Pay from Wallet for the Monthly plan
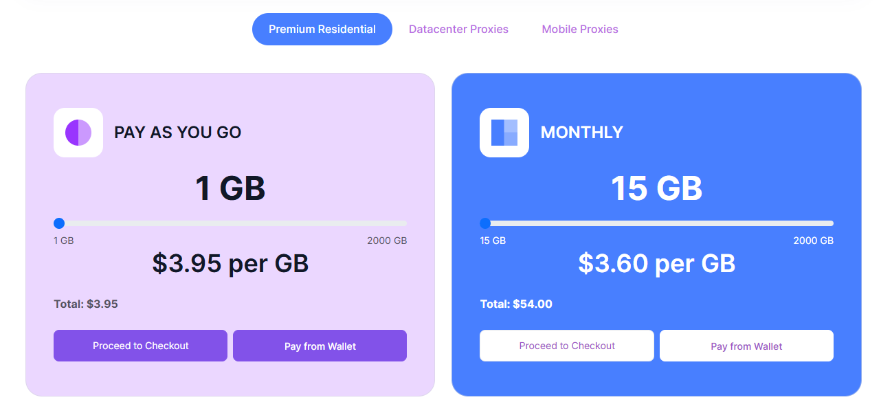892x413 pixels. [746, 346]
